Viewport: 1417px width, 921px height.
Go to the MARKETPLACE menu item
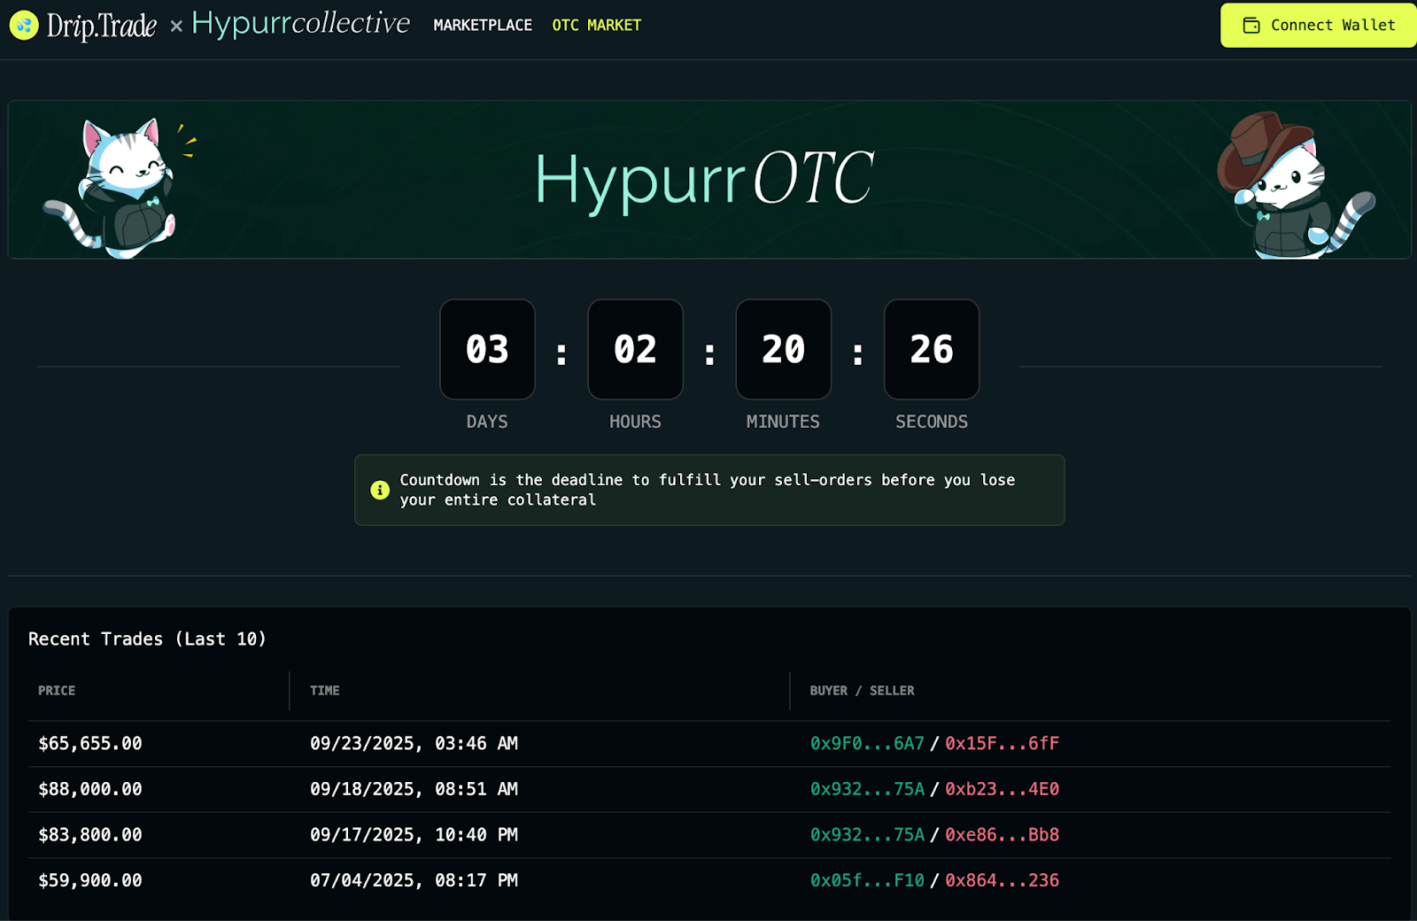click(483, 26)
